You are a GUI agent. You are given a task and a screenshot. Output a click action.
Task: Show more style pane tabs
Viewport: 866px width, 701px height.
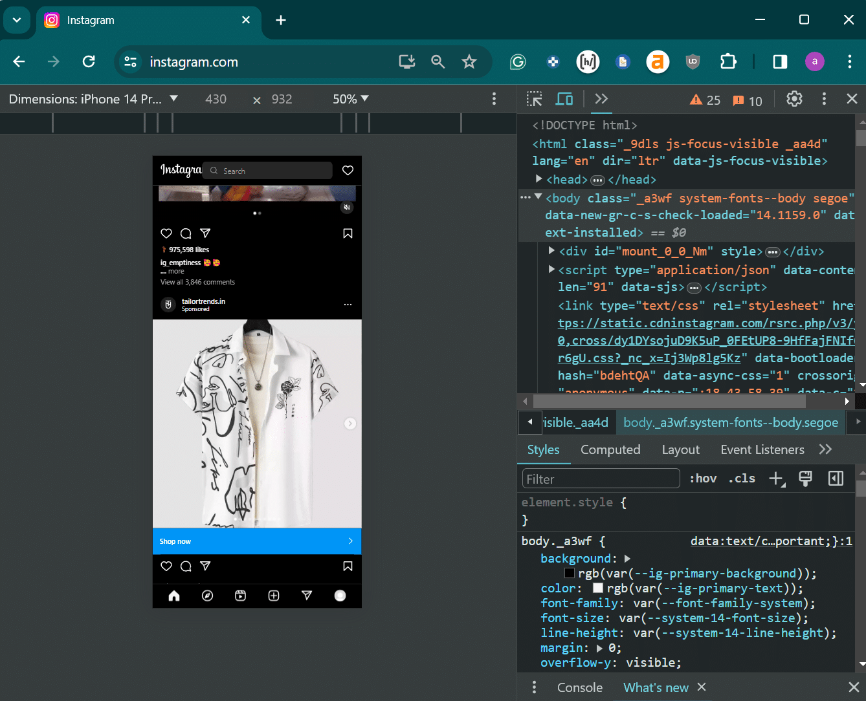click(825, 449)
